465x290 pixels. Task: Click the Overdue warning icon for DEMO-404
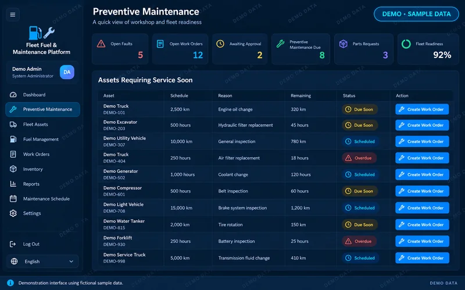pos(348,158)
